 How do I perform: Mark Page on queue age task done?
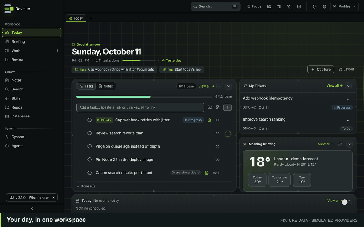point(90,146)
